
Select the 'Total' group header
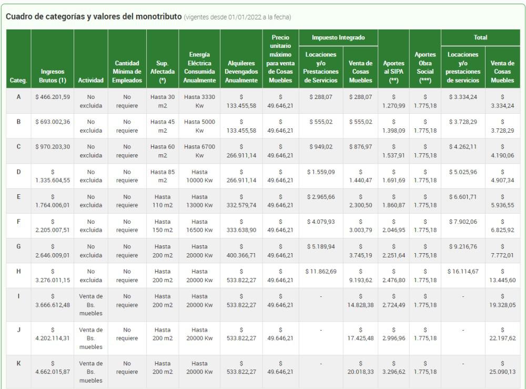(x=480, y=37)
